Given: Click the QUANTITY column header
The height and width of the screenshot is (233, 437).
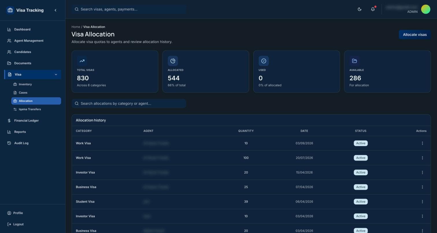Looking at the screenshot, I should (x=246, y=131).
